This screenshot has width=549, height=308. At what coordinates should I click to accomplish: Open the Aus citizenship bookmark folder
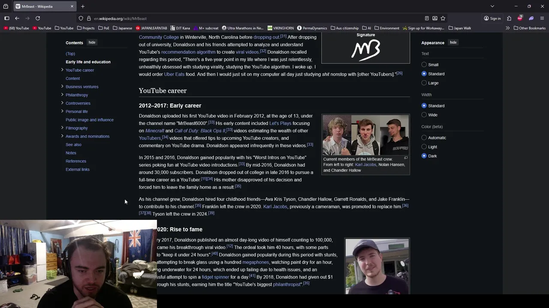coord(344,28)
